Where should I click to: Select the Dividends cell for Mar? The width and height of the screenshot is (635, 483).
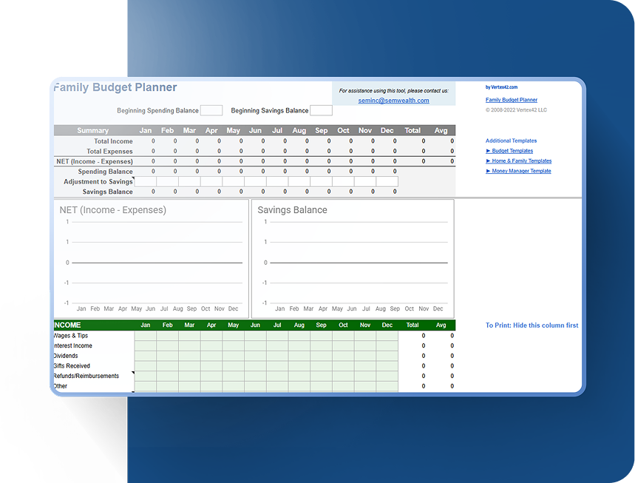189,356
